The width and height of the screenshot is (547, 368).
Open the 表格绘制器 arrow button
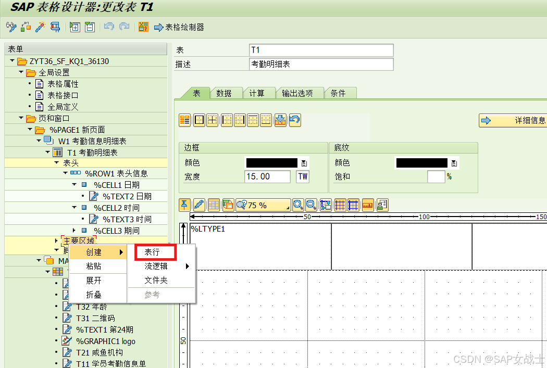pyautogui.click(x=179, y=27)
